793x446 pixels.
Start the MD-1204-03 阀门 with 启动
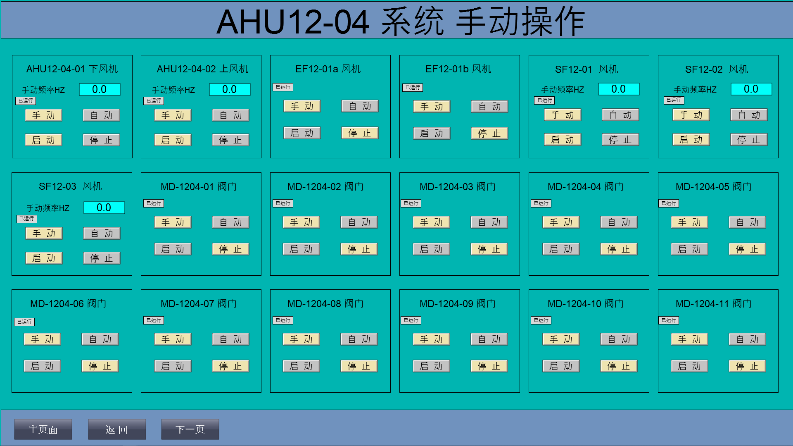coord(431,248)
